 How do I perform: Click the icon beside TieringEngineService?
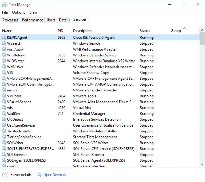(4, 137)
